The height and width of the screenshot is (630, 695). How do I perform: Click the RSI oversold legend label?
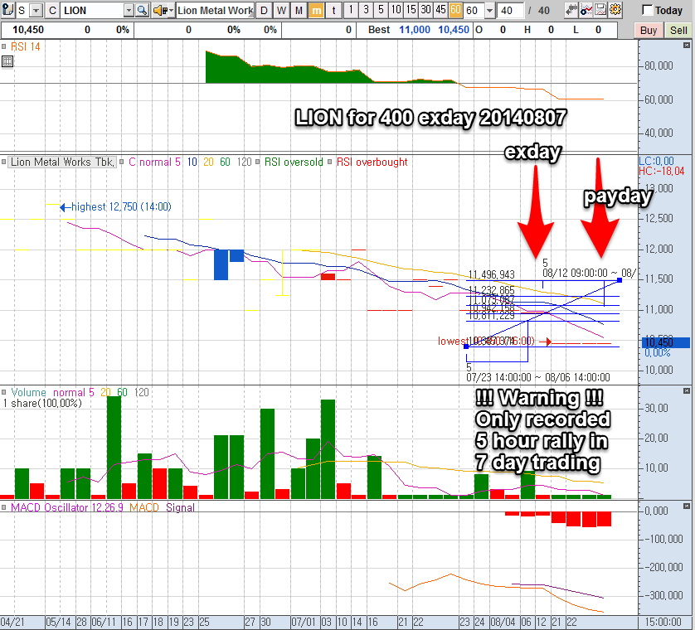click(294, 162)
